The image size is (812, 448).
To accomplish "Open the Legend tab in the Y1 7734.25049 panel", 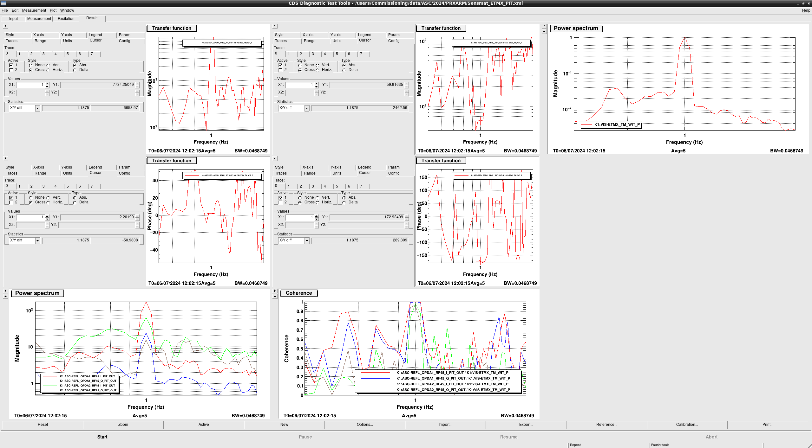I will (x=95, y=35).
